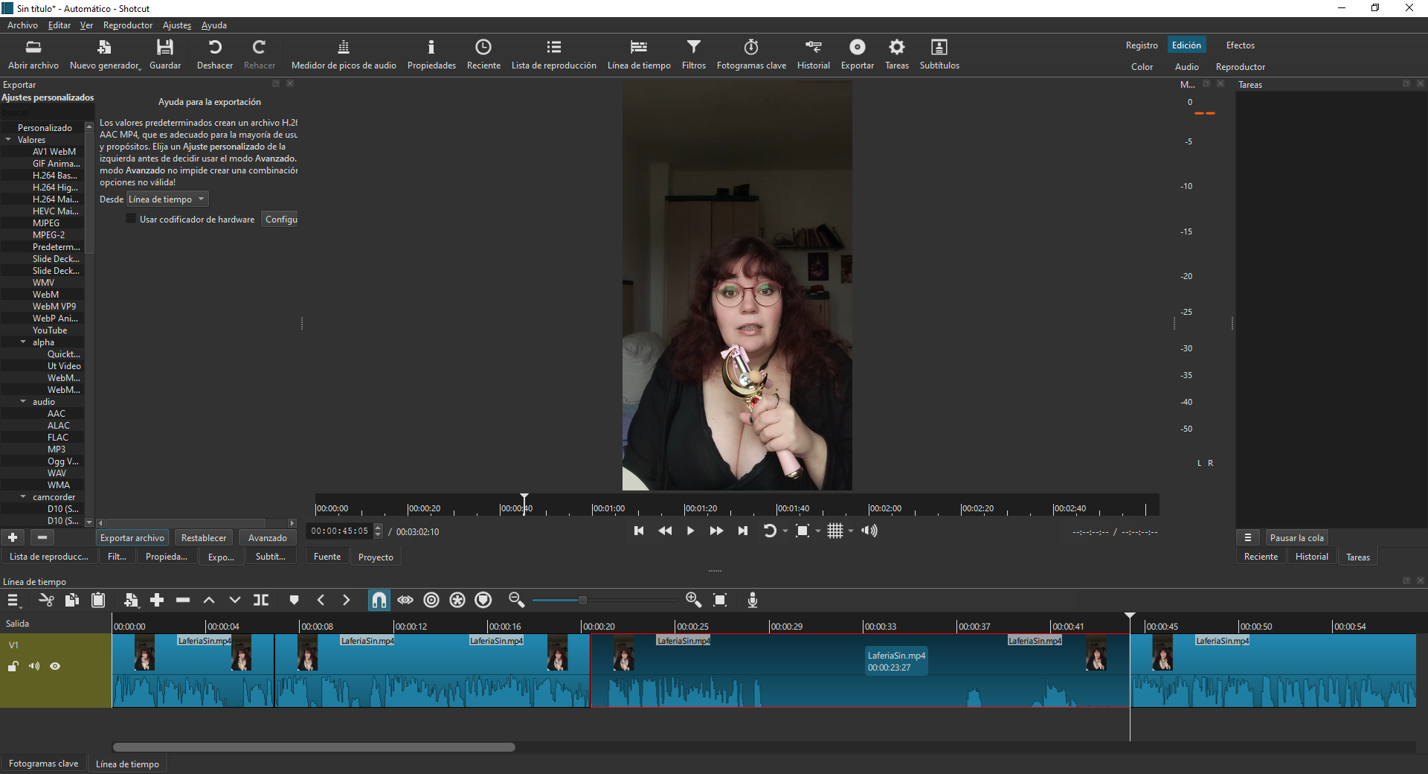
Task: Switch to the Proyecto tab
Action: [376, 557]
